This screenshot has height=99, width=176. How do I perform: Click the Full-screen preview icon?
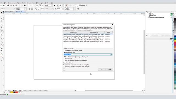click(x=54, y=5)
